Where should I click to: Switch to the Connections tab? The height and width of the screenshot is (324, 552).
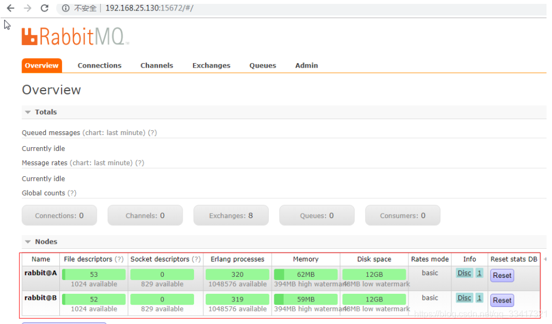100,65
